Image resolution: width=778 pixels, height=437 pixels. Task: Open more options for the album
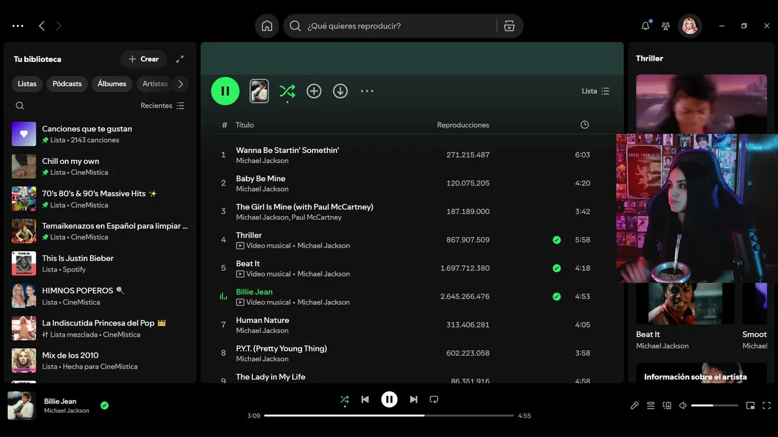[x=367, y=91]
